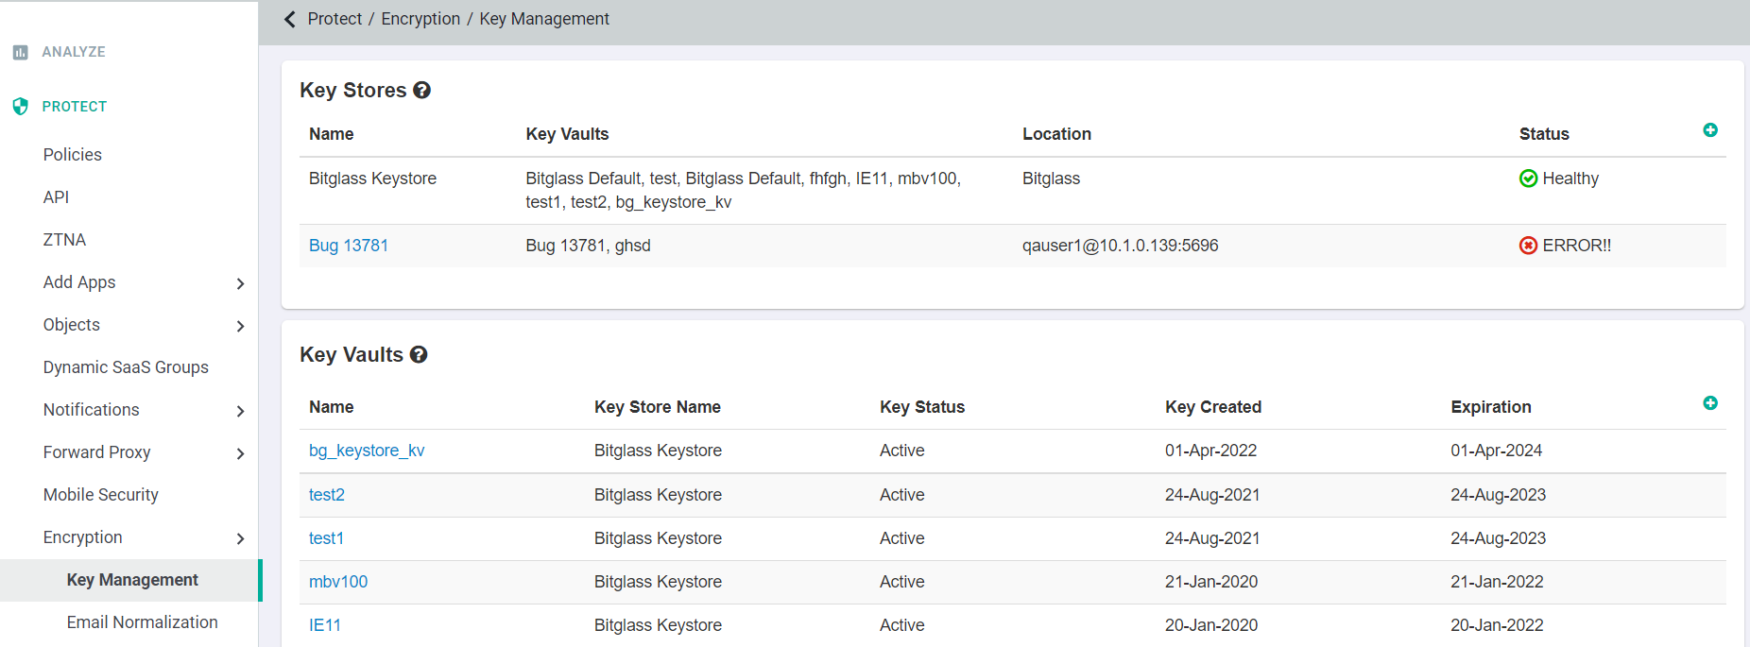Click the Encryption breadcrumb segment
This screenshot has height=647, width=1750.
(x=420, y=19)
